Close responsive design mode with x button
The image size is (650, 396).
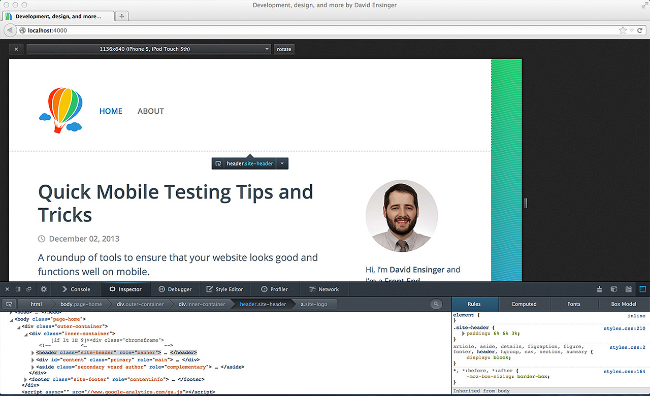click(16, 49)
